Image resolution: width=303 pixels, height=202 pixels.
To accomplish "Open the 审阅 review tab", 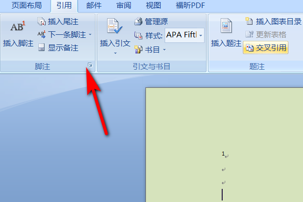I will point(124,6).
